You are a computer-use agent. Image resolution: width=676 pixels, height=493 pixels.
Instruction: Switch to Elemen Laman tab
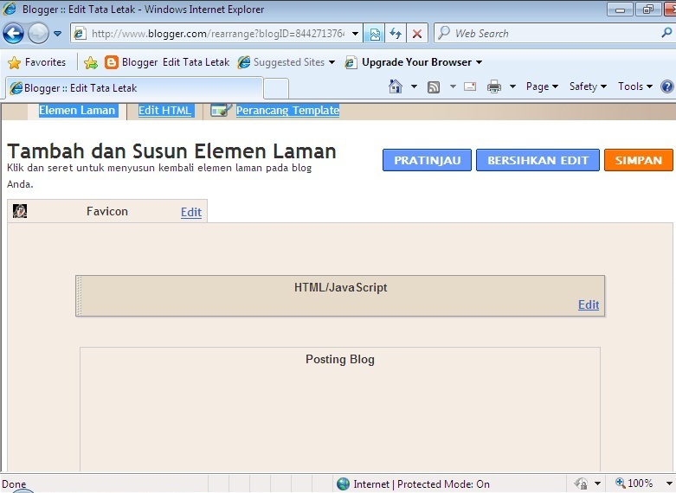[x=77, y=111]
